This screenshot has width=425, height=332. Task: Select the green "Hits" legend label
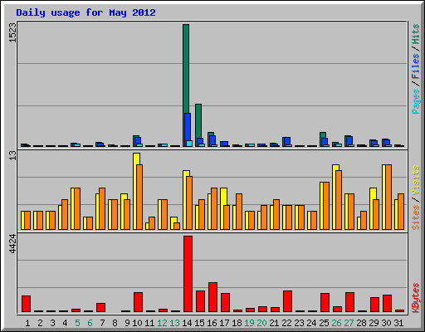pos(415,34)
